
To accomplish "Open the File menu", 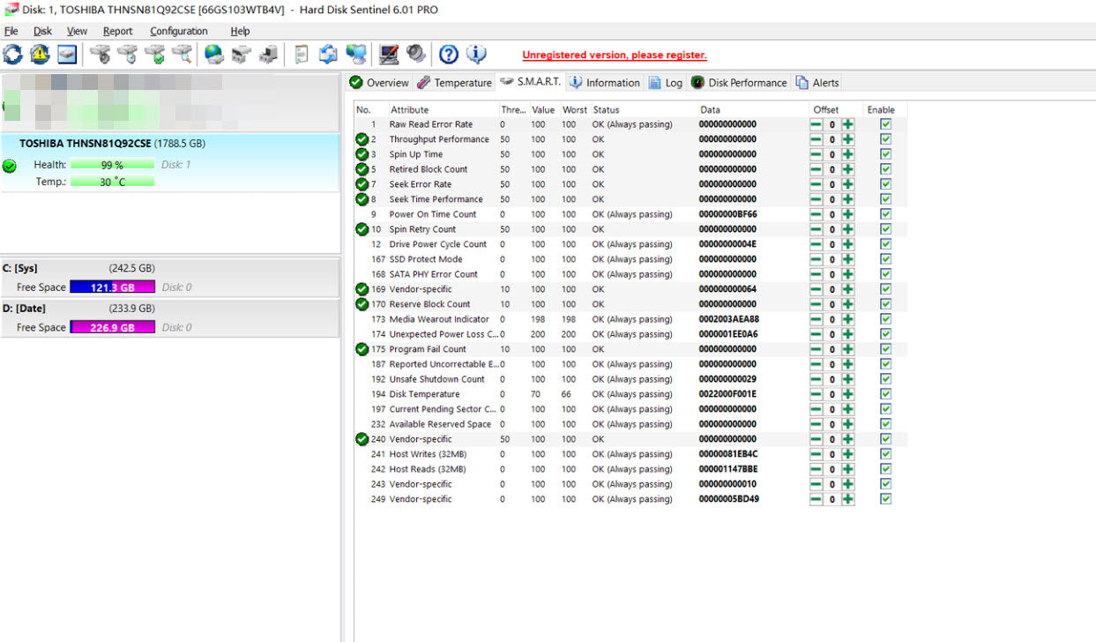I will (x=11, y=31).
